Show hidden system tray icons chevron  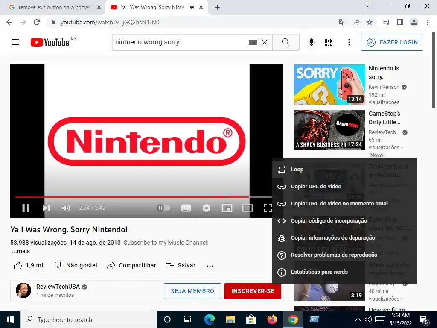click(x=358, y=319)
